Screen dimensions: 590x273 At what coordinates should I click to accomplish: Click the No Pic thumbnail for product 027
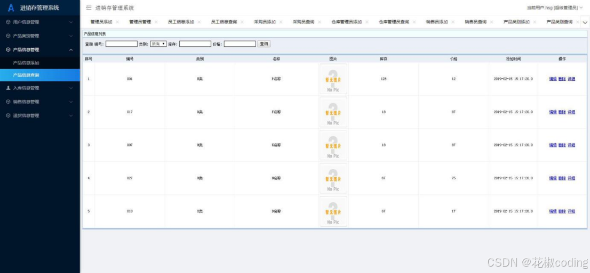pyautogui.click(x=333, y=178)
